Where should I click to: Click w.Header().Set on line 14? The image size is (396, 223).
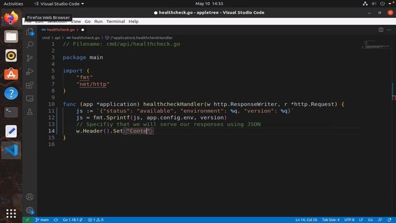[x=100, y=131]
